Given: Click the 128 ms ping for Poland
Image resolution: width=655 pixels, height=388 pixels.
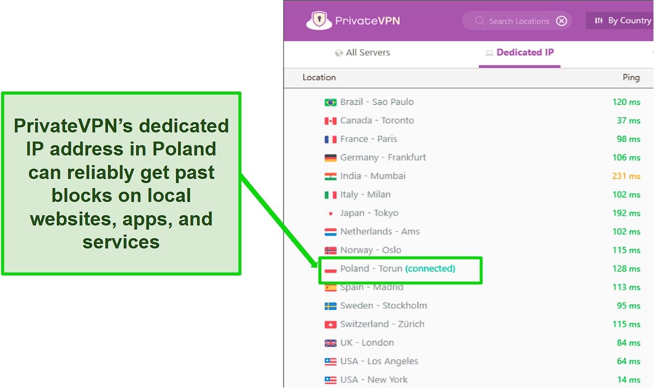Looking at the screenshot, I should click(626, 268).
